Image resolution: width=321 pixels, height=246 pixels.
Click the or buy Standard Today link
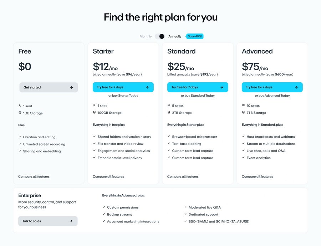pyautogui.click(x=198, y=95)
